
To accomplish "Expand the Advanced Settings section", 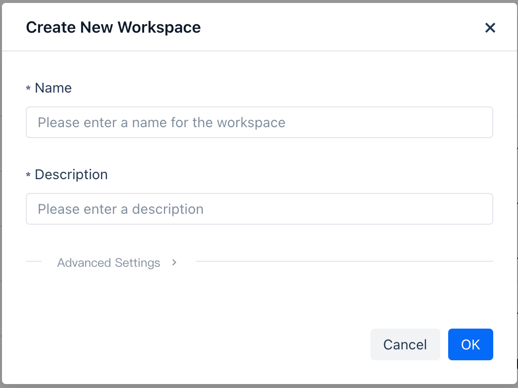I will (x=109, y=262).
